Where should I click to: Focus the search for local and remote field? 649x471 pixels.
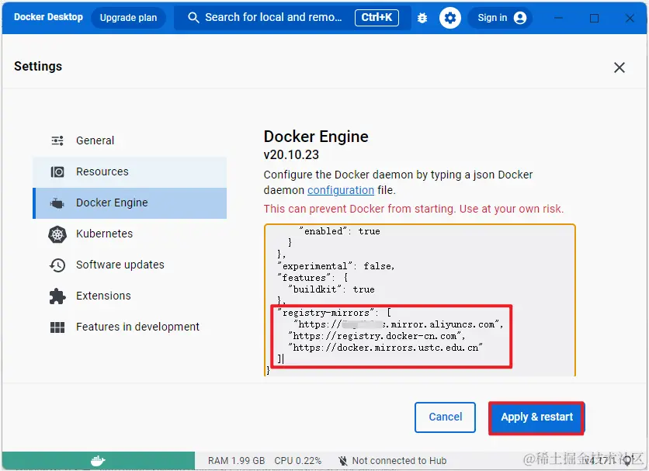pyautogui.click(x=292, y=18)
